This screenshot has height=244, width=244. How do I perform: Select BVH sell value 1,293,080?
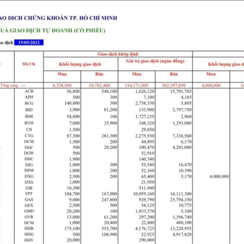pos(182,123)
